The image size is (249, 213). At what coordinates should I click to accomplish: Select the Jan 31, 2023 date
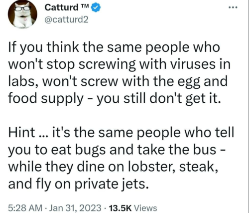pyautogui.click(x=75, y=208)
